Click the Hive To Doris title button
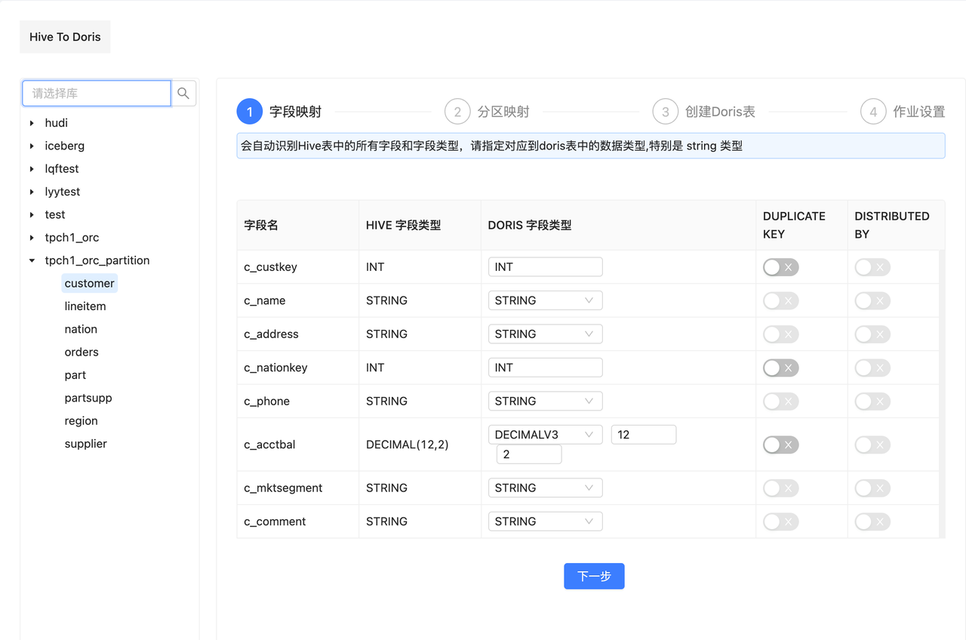 click(65, 36)
